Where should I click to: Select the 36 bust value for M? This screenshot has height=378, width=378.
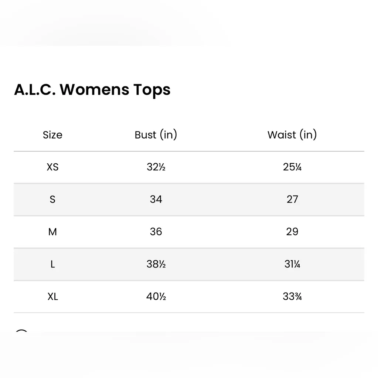click(156, 232)
